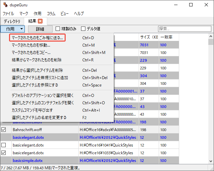Choose 選択したアイテムの名前を変更する
The height and width of the screenshot is (171, 214).
pyautogui.click(x=57, y=118)
